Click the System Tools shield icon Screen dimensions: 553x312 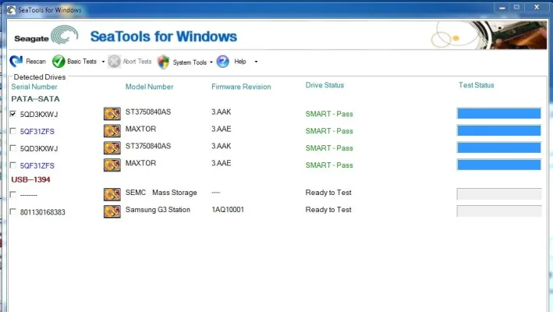click(x=163, y=62)
